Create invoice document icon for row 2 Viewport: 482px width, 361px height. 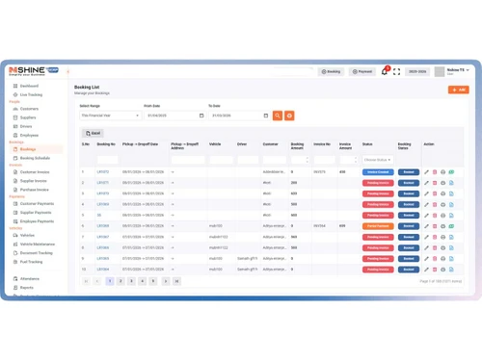pyautogui.click(x=451, y=183)
